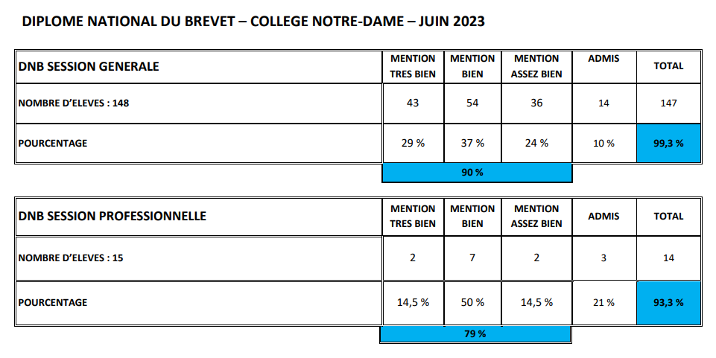Click the value 36 under Mention Assez Bien
Screen dimensions: 716x358
[x=536, y=103]
